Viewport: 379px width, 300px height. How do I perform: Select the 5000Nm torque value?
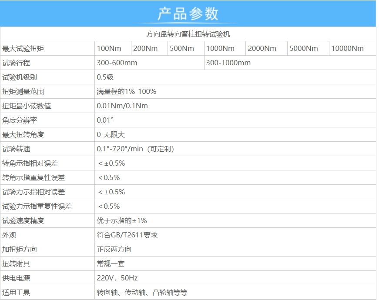304,48
